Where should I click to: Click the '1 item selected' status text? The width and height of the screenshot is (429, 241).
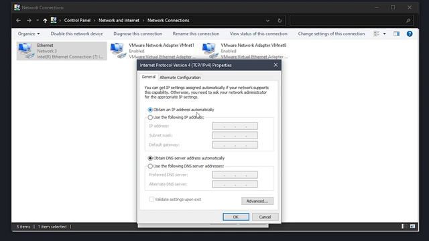coord(52,227)
